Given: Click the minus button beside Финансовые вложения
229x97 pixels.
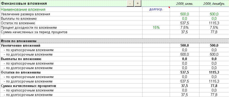Looking at the screenshot, I should pos(130,3).
